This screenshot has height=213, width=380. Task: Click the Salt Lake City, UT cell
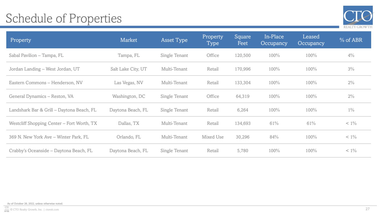[129, 69]
